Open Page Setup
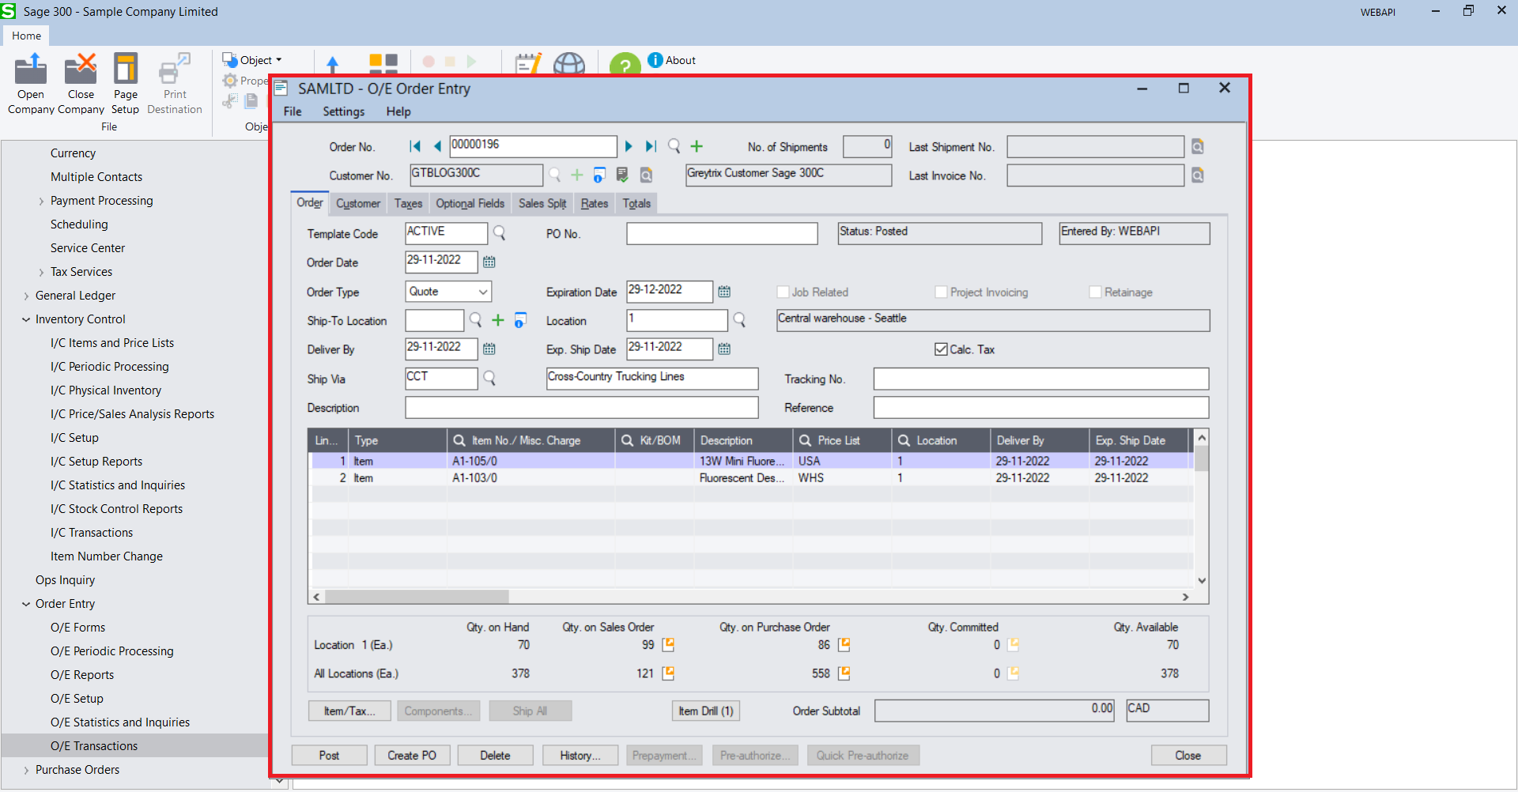The image size is (1518, 792). point(125,84)
